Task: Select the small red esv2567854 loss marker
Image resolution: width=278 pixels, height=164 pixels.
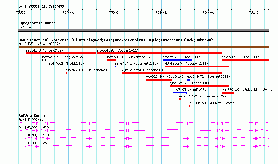Action: [x=190, y=106]
